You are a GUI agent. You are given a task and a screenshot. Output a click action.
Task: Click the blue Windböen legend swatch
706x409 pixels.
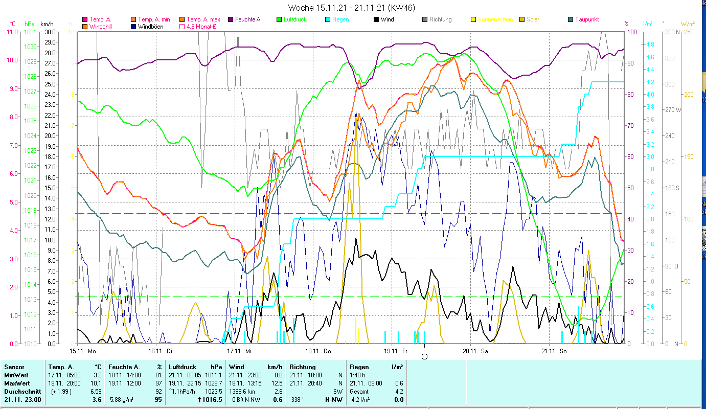point(134,27)
